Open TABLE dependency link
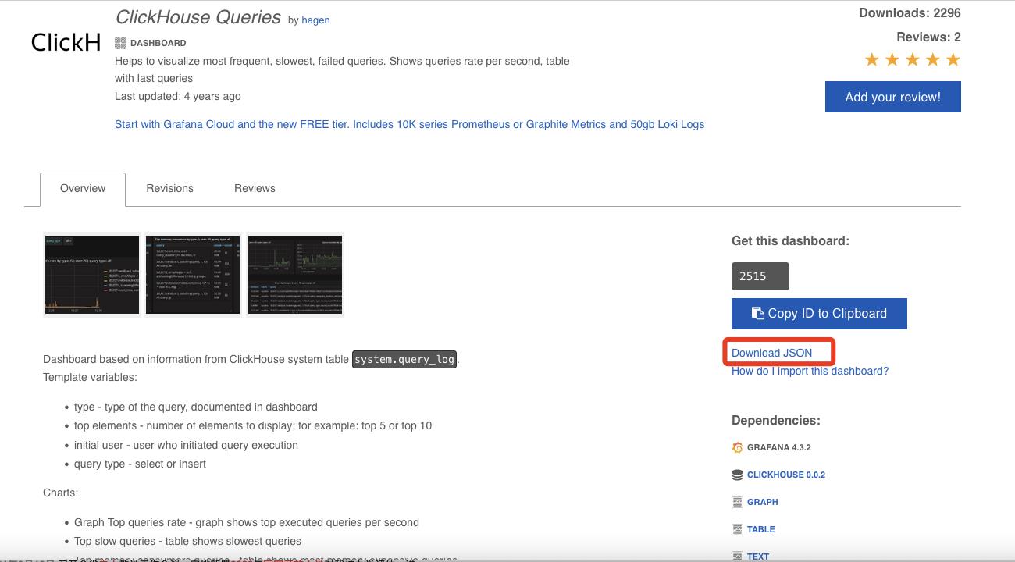 click(761, 529)
